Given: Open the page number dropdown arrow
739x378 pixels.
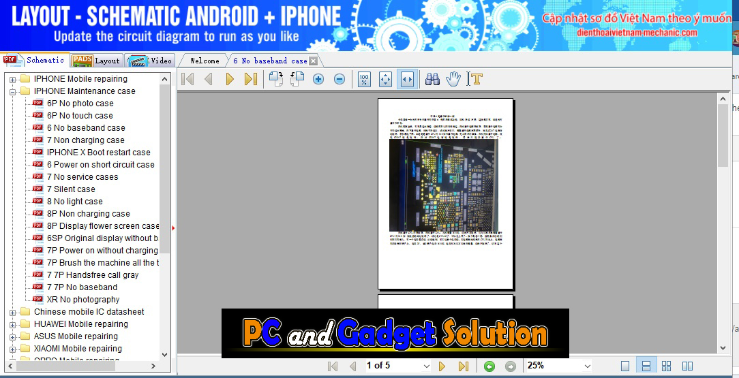Looking at the screenshot, I should [x=427, y=366].
